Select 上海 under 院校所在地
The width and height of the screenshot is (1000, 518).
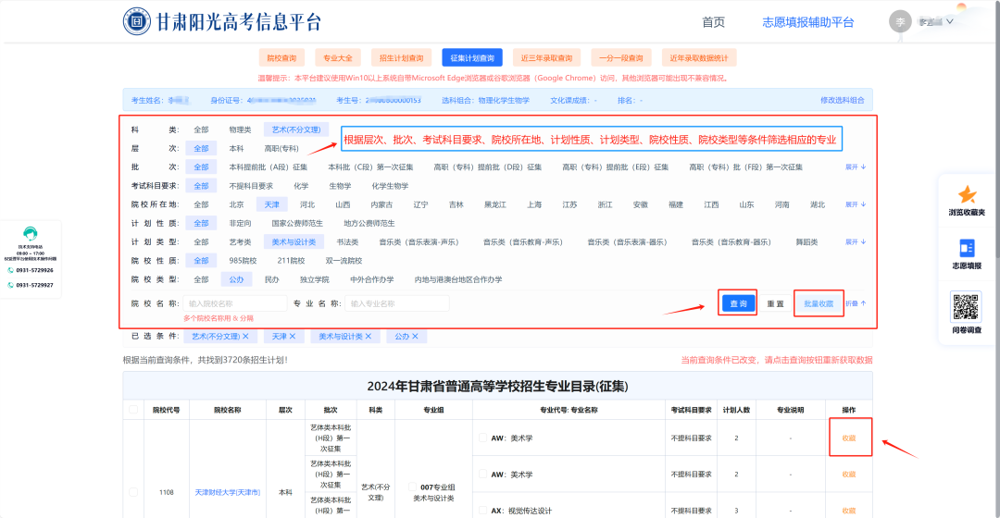click(534, 204)
